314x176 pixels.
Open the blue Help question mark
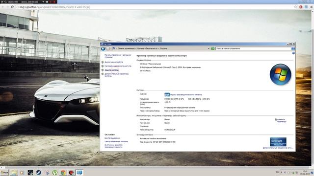click(293, 53)
